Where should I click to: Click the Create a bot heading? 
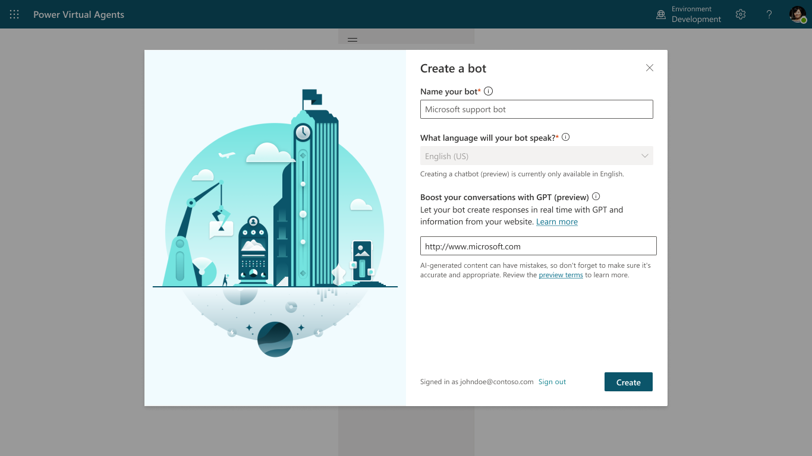[454, 68]
